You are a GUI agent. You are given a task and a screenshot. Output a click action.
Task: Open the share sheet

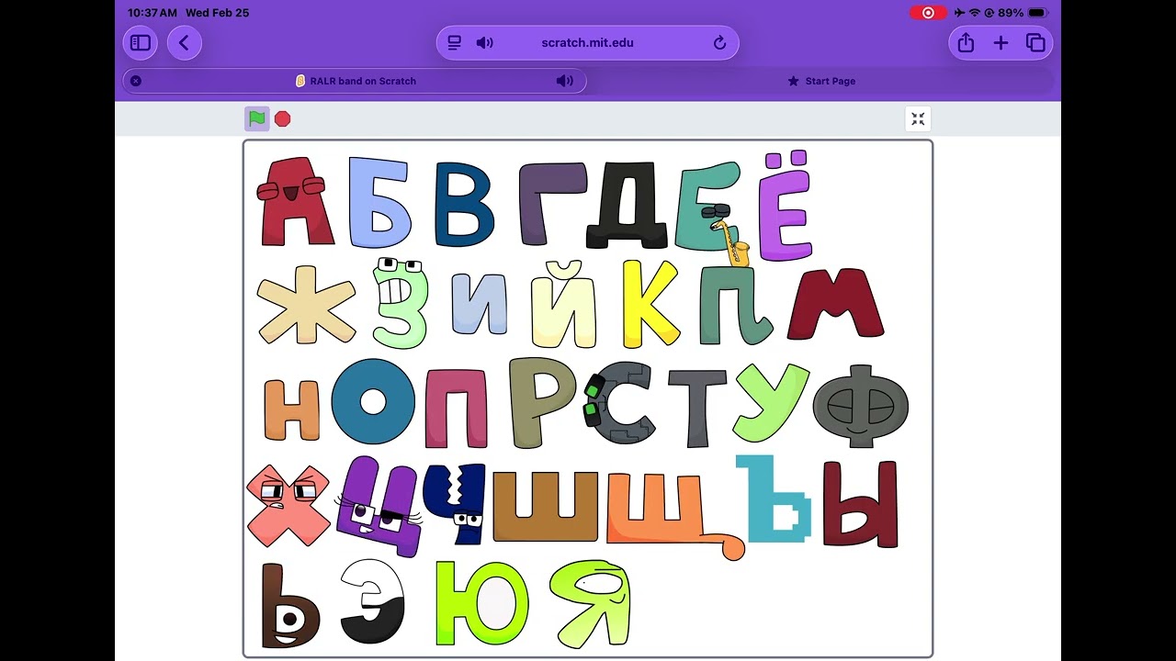(x=966, y=42)
